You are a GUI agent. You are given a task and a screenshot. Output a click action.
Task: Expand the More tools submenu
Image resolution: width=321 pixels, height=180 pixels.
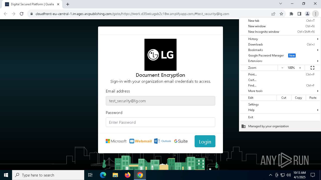[x=280, y=91]
